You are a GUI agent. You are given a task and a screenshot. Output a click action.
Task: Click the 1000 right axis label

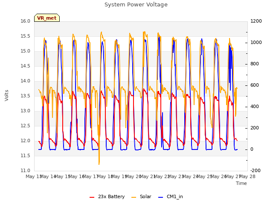pyautogui.click(x=256, y=43)
